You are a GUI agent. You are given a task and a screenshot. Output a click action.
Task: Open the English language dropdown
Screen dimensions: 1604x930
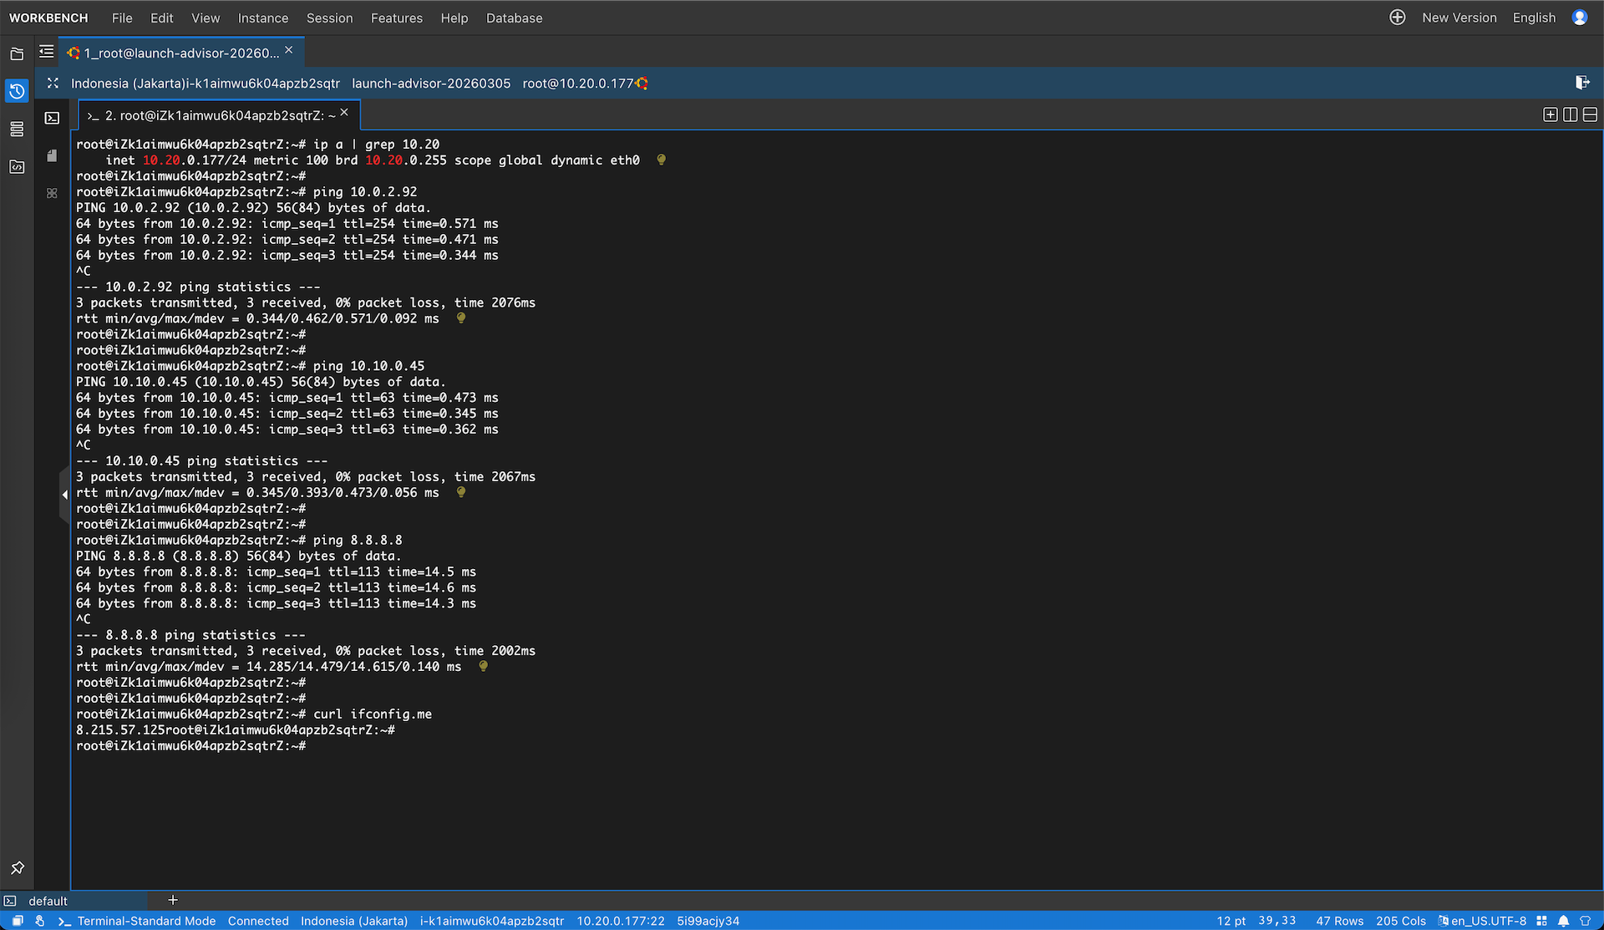click(x=1534, y=18)
